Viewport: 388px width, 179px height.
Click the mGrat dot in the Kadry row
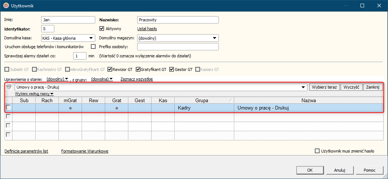[70, 108]
